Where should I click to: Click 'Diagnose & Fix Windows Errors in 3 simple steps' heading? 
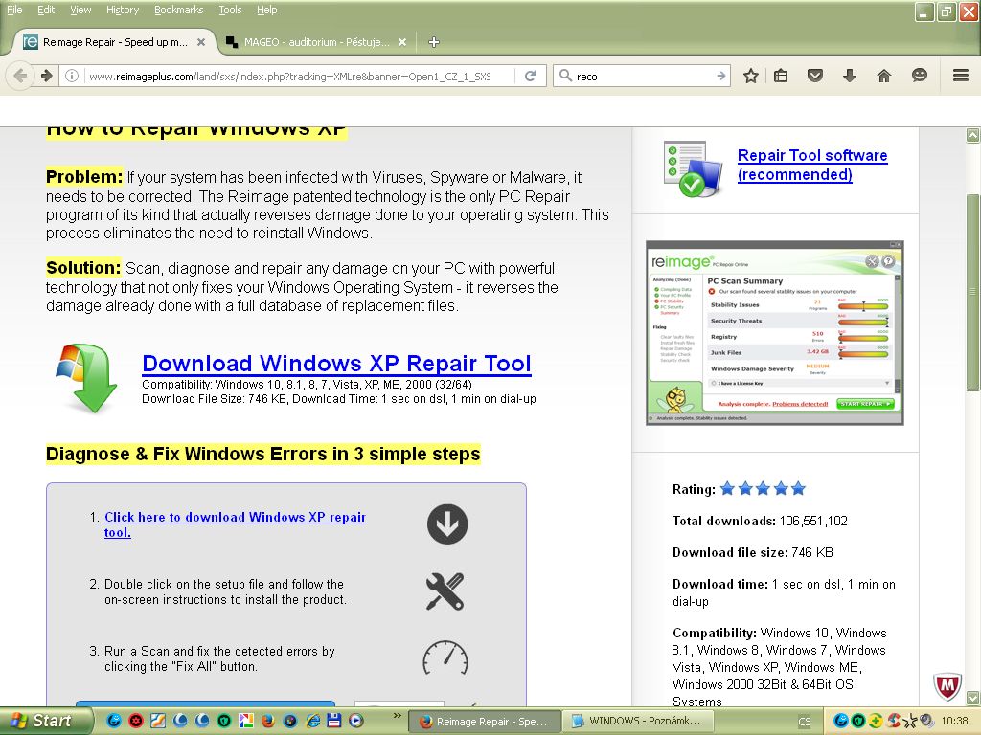pos(263,454)
